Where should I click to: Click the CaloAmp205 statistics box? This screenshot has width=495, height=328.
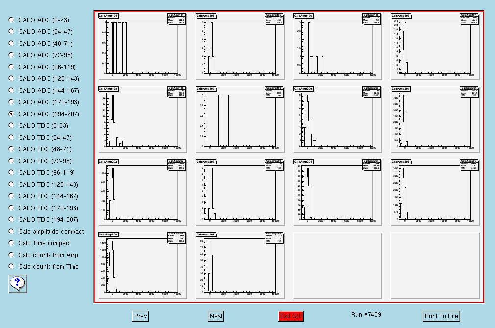(469, 164)
